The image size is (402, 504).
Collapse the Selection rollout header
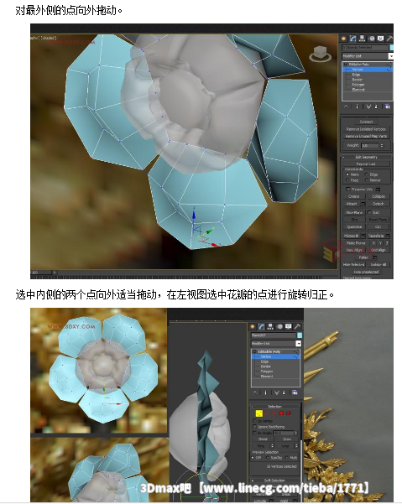[x=276, y=407]
